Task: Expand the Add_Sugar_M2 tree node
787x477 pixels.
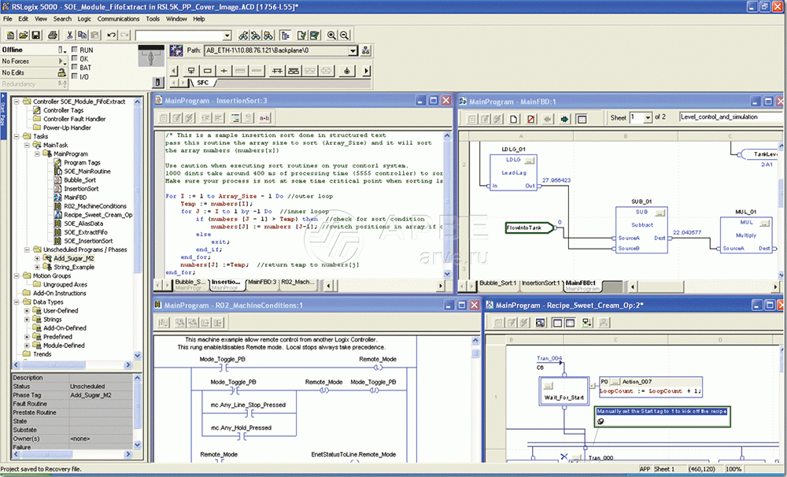Action: 36,258
